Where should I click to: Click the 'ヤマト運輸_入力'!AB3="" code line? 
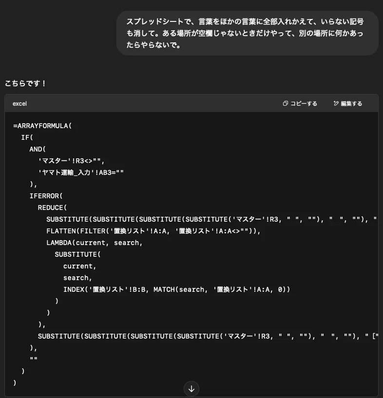[x=81, y=172]
